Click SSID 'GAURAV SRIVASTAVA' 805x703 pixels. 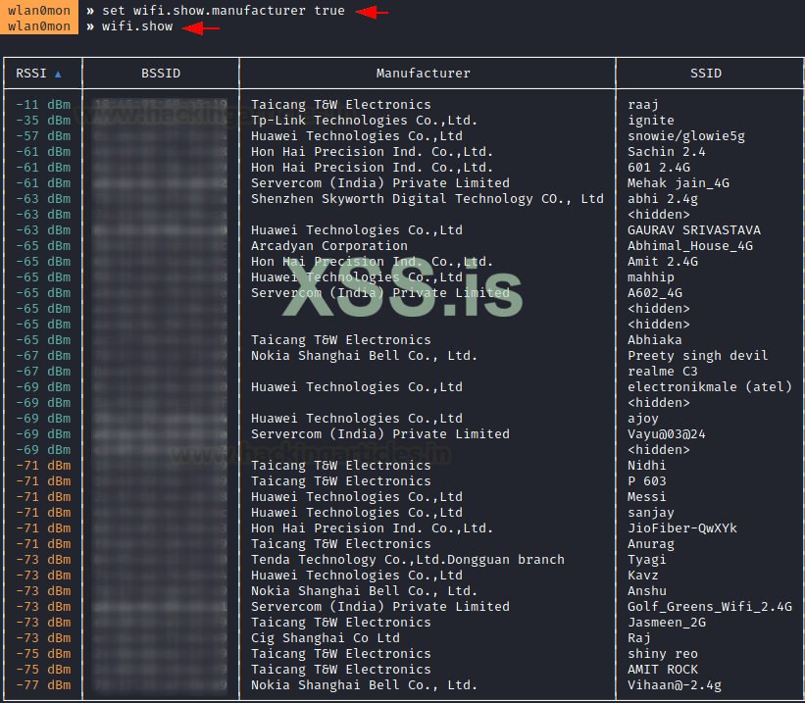tap(694, 230)
